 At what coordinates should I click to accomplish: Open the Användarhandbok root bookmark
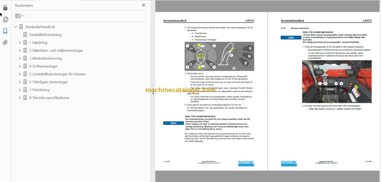[40, 27]
